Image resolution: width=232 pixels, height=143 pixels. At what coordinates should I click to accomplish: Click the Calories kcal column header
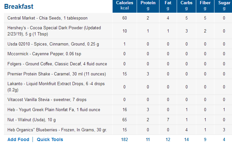[x=125, y=6]
